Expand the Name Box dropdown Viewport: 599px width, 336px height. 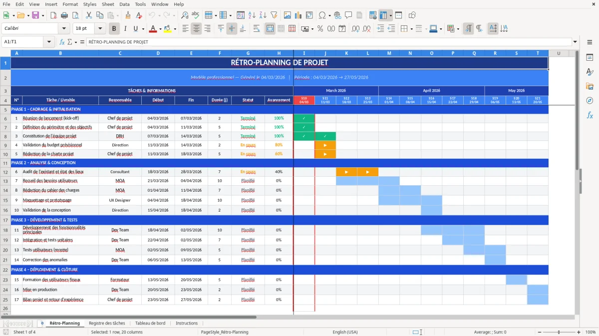click(49, 42)
